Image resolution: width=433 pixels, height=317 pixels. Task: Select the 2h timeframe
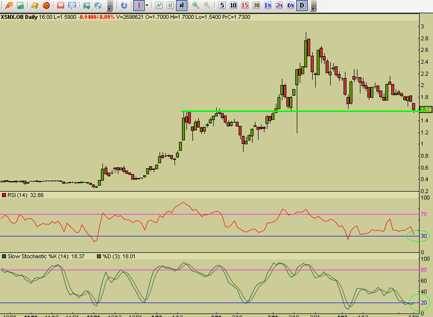click(279, 5)
